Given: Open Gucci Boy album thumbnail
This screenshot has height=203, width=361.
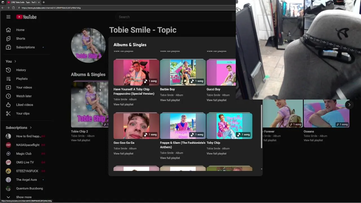Looking at the screenshot, I should click(221, 72).
